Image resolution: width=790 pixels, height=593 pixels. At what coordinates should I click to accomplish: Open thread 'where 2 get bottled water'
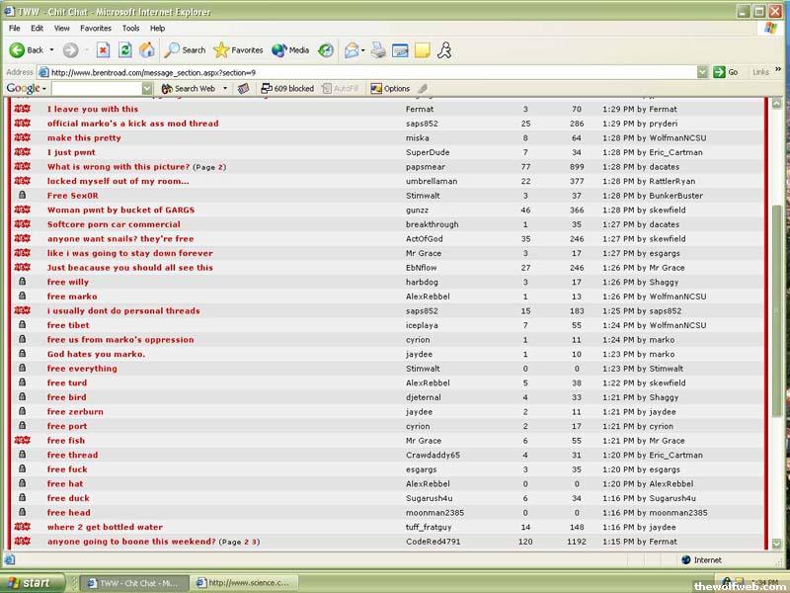tap(105, 527)
